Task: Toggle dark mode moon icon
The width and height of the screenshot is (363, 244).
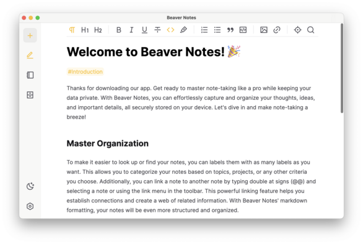Action: (x=30, y=186)
